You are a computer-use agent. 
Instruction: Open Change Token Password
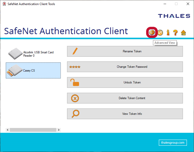click(x=125, y=67)
